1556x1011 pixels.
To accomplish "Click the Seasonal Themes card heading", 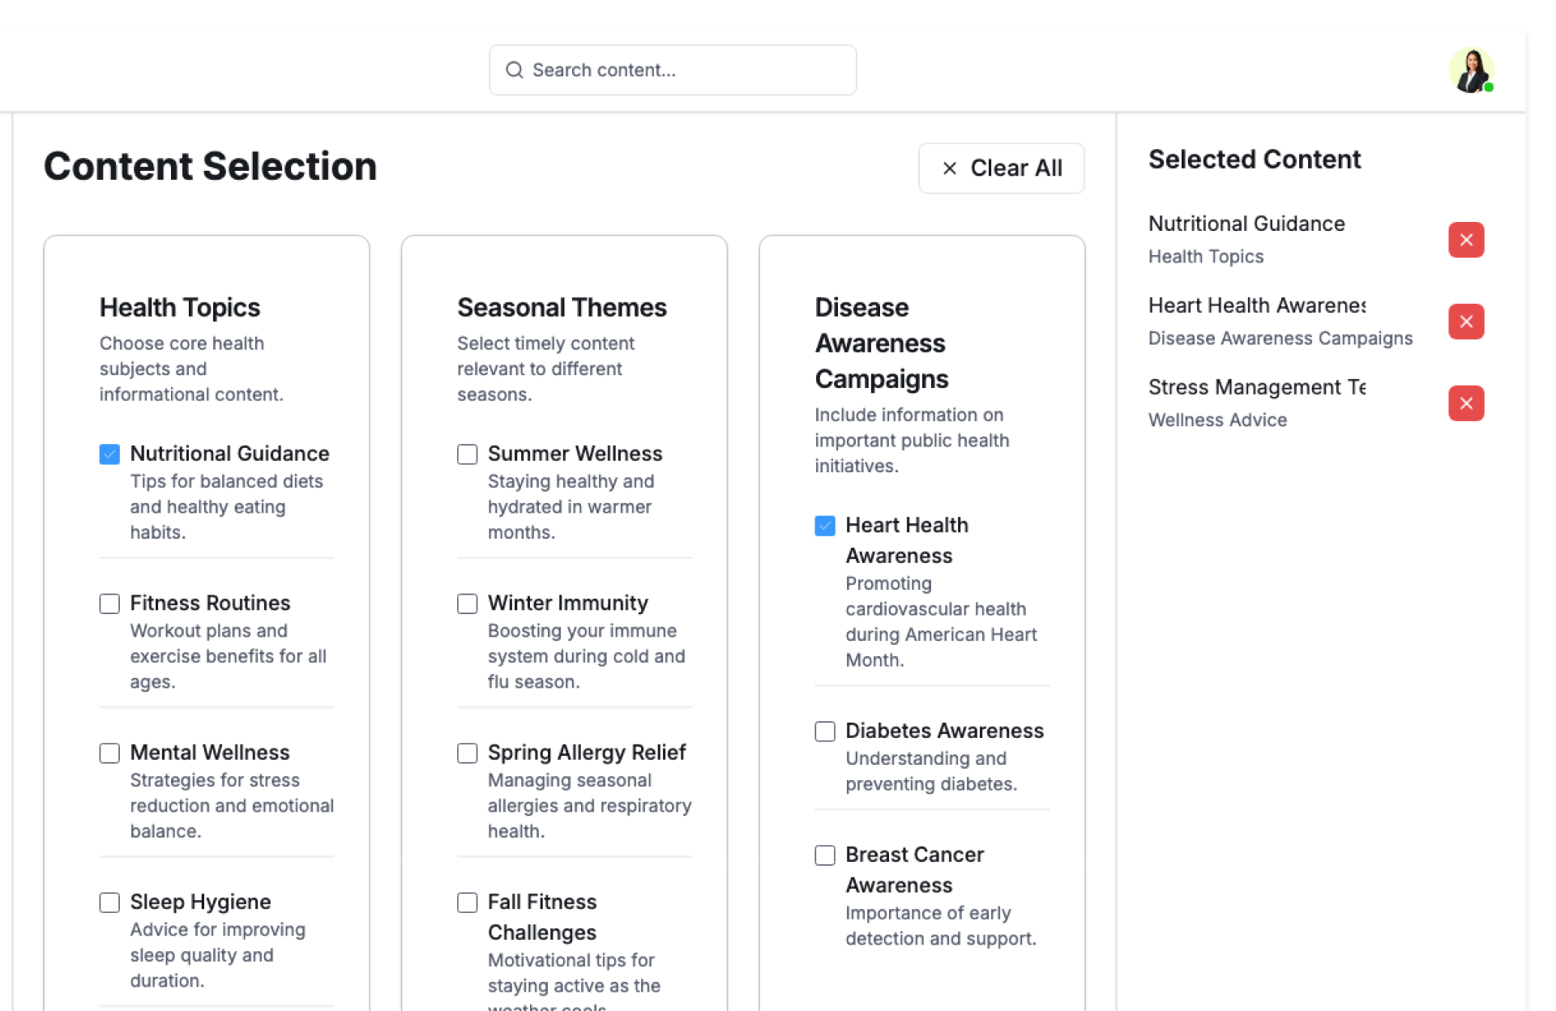I will click(562, 308).
